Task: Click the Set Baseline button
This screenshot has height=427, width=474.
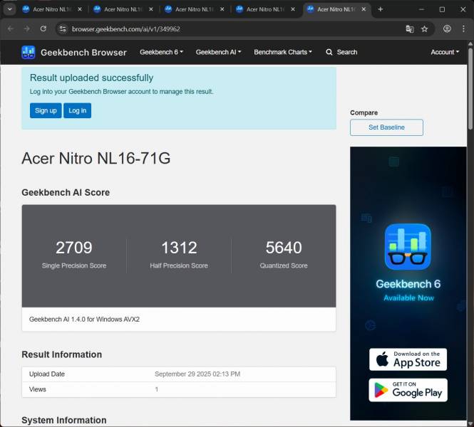Action: tap(386, 127)
